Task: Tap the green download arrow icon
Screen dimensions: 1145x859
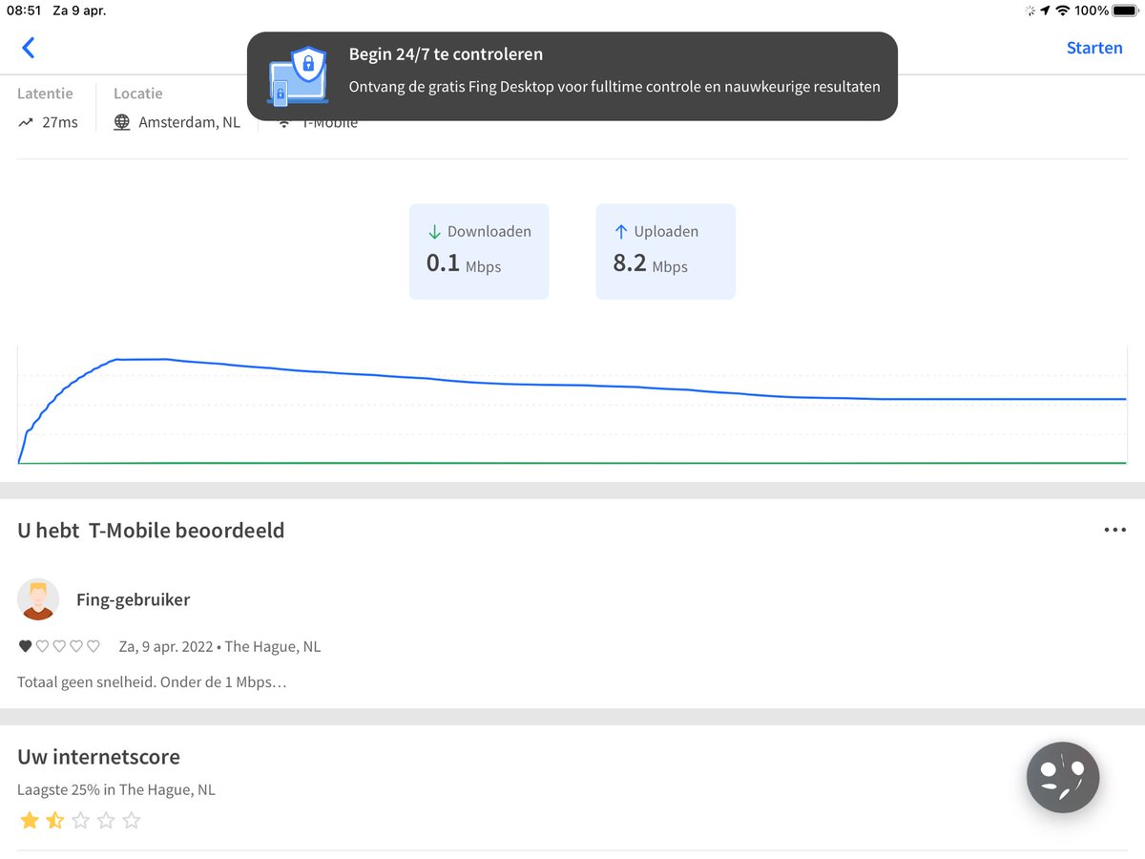Action: (434, 232)
